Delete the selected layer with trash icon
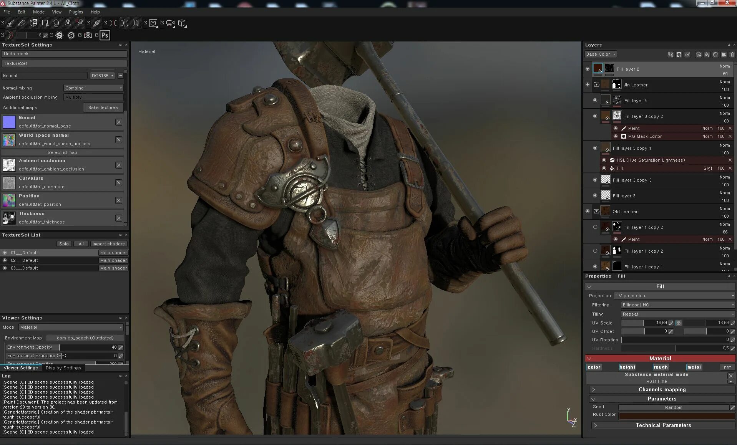Viewport: 737px width, 445px height. point(732,55)
